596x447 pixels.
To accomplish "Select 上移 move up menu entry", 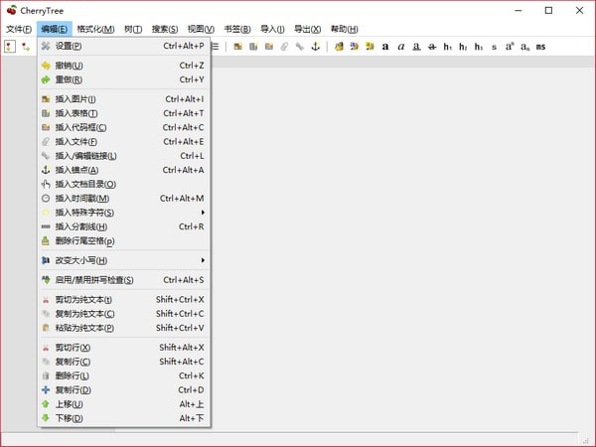I will [x=69, y=404].
